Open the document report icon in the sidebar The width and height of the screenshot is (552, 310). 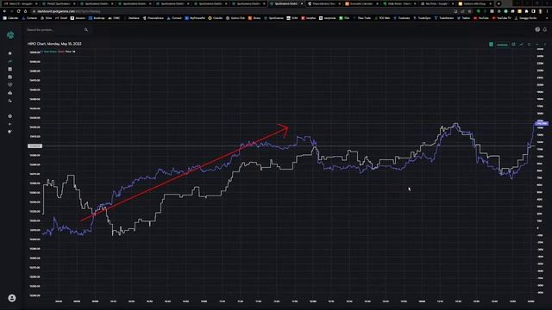pos(9,77)
